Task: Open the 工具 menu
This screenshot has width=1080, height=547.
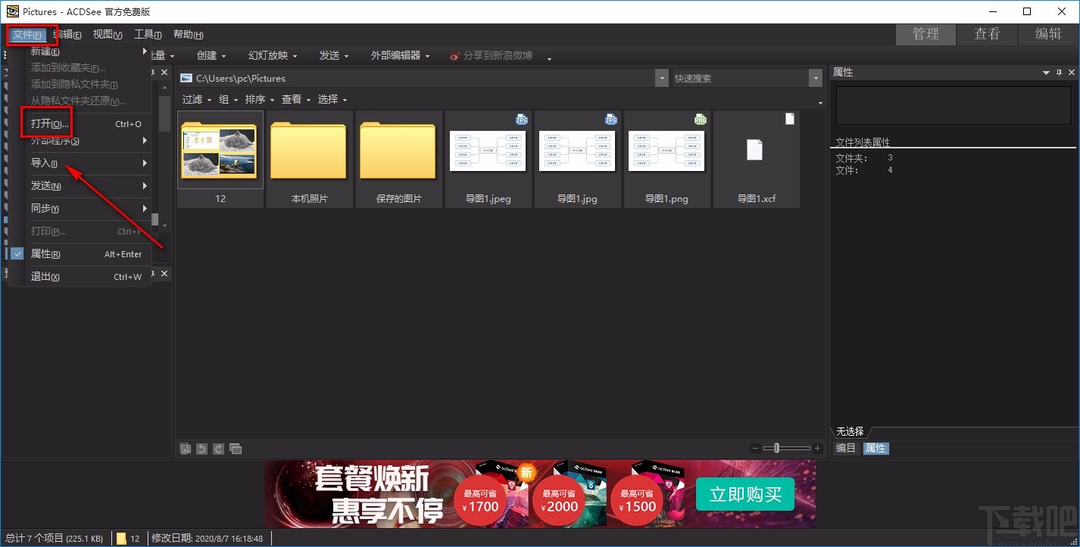Action: [x=147, y=34]
